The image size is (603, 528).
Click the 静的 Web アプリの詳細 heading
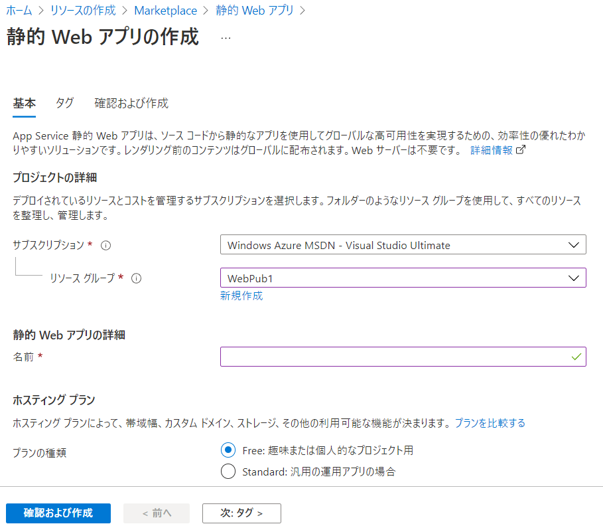(69, 335)
